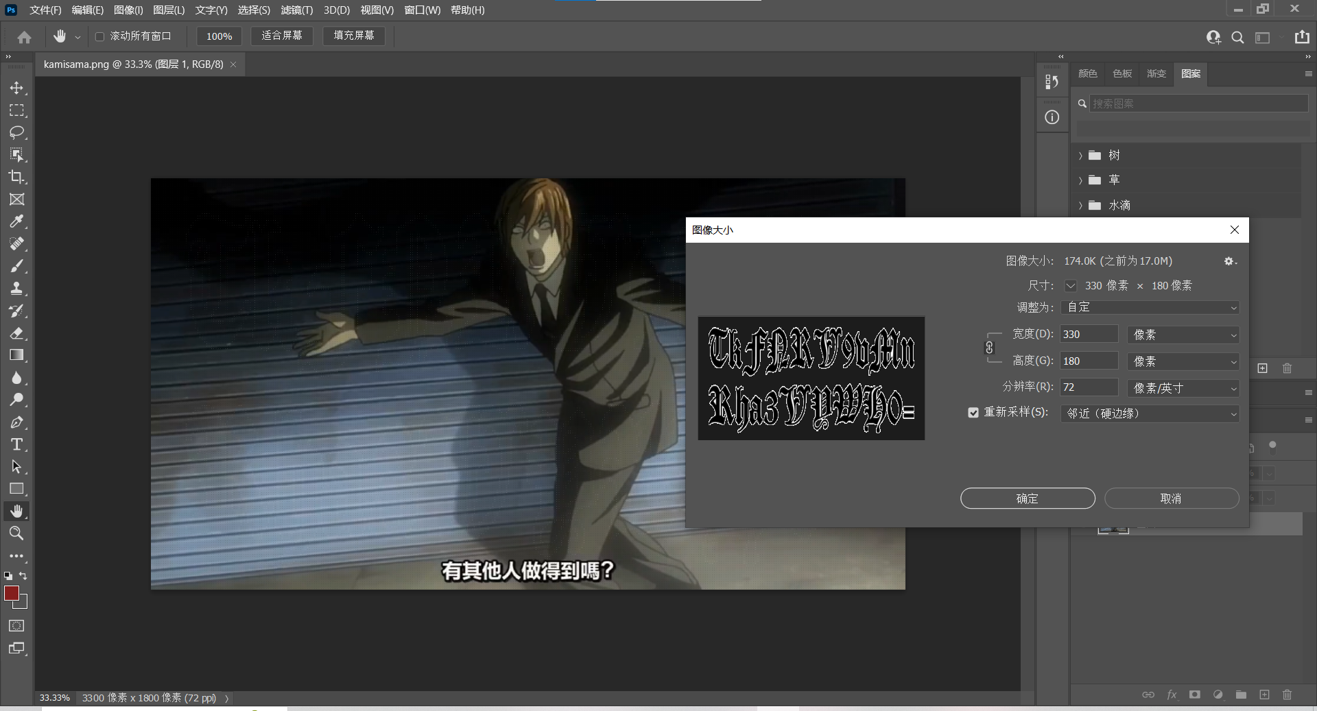Change the screen mode
Viewport: 1317px width, 711px height.
coord(16,649)
